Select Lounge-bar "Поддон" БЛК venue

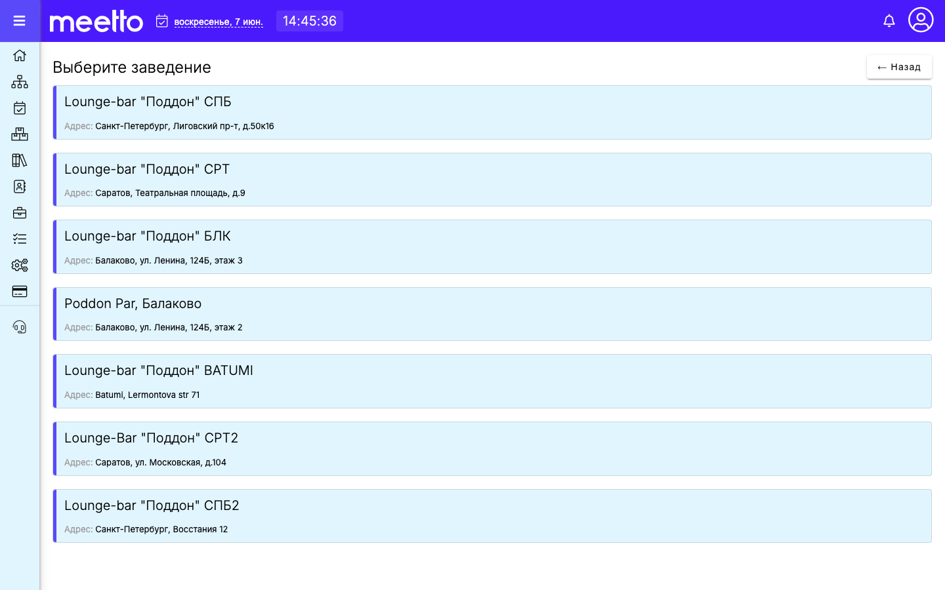(492, 247)
